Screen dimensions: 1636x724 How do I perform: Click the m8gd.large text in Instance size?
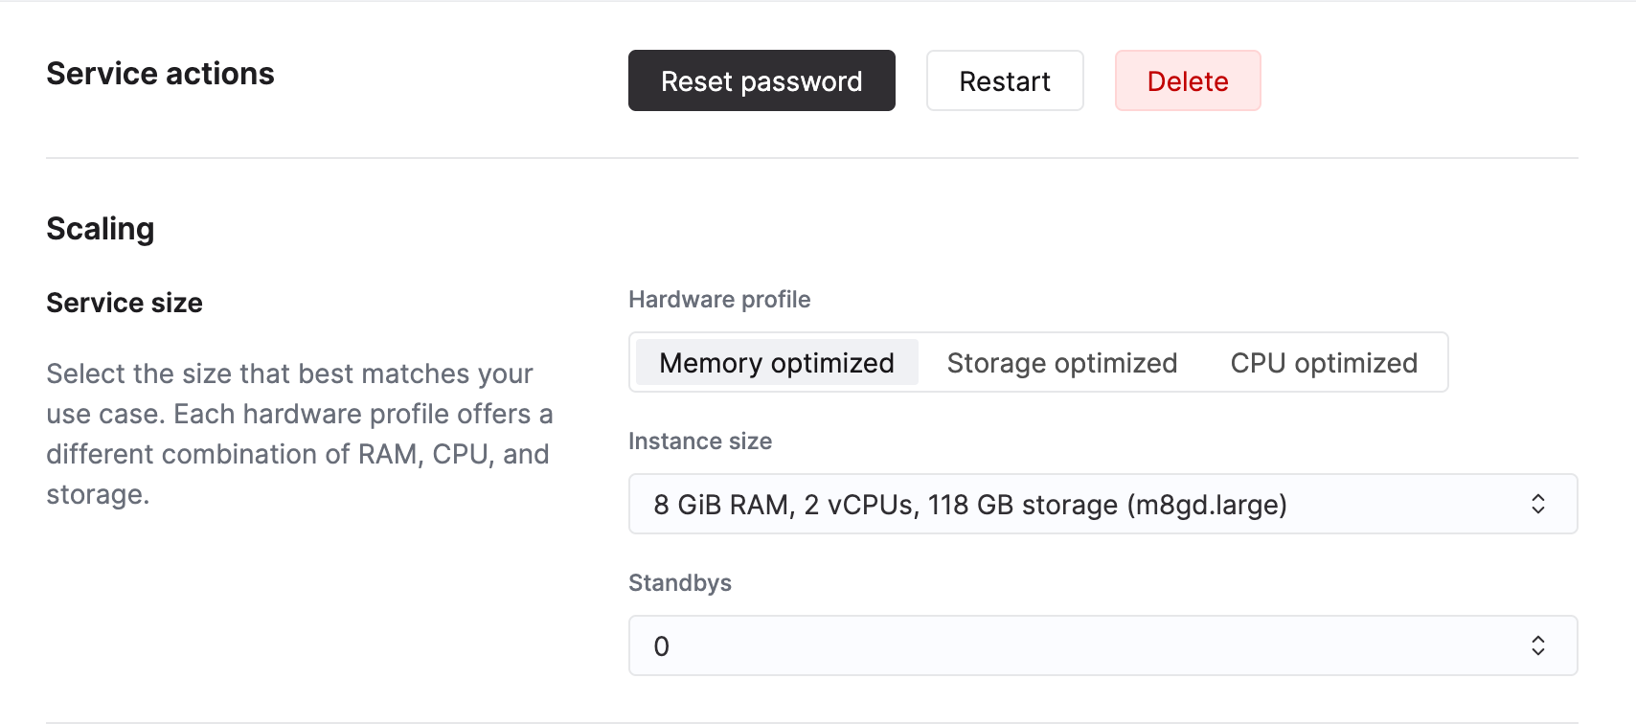[x=1207, y=505]
